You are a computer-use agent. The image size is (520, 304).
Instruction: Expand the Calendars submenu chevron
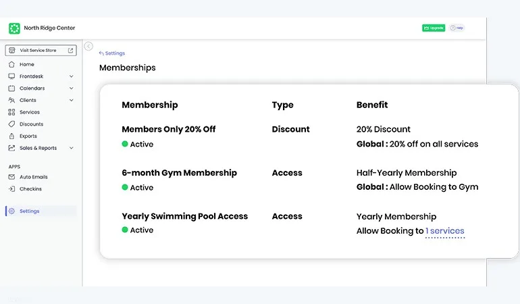[72, 88]
